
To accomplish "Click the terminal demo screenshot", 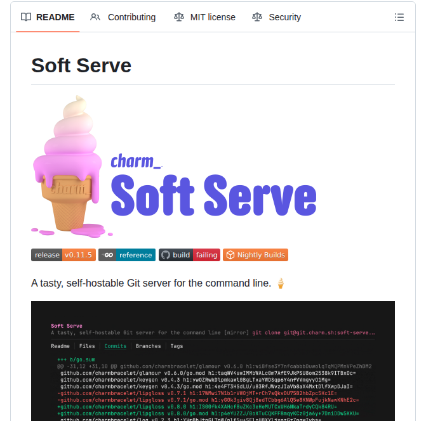I will pyautogui.click(x=213, y=361).
